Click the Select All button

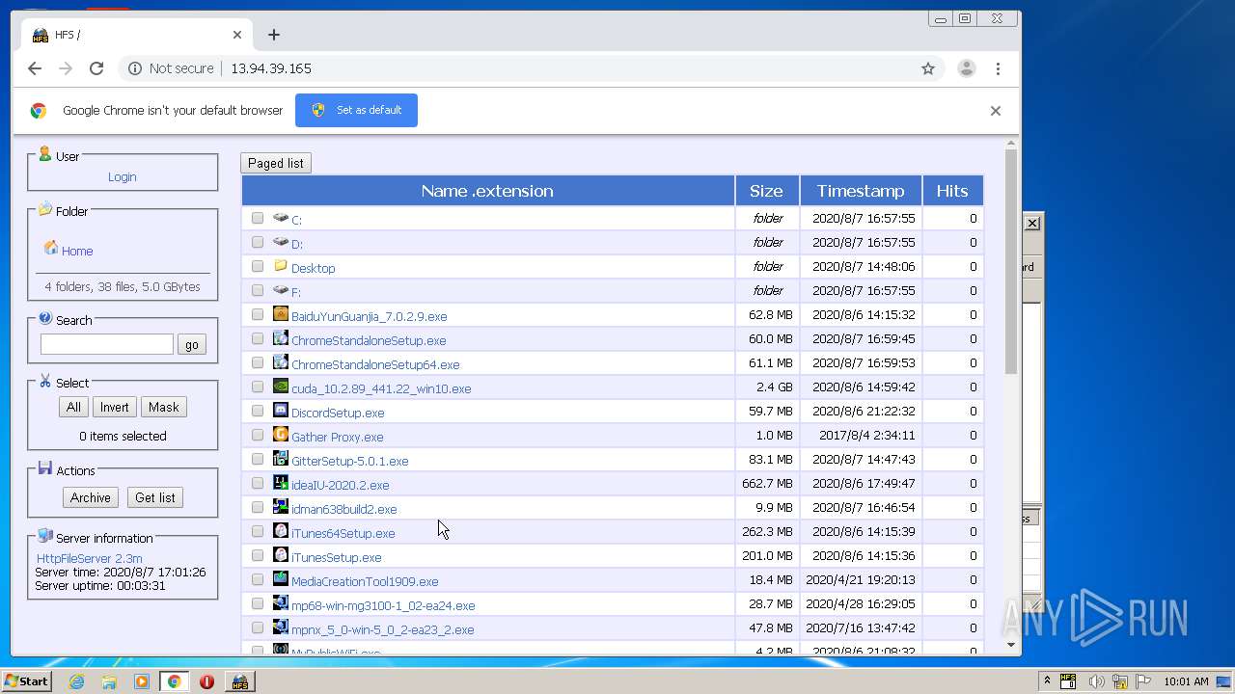coord(73,407)
